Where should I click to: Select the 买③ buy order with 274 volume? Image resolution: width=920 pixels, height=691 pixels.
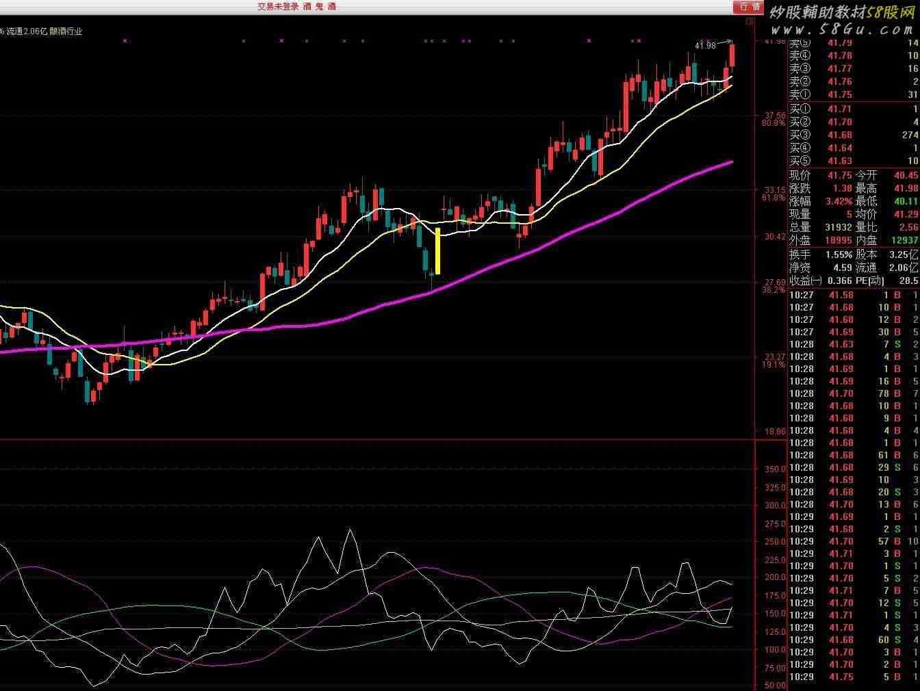click(854, 135)
